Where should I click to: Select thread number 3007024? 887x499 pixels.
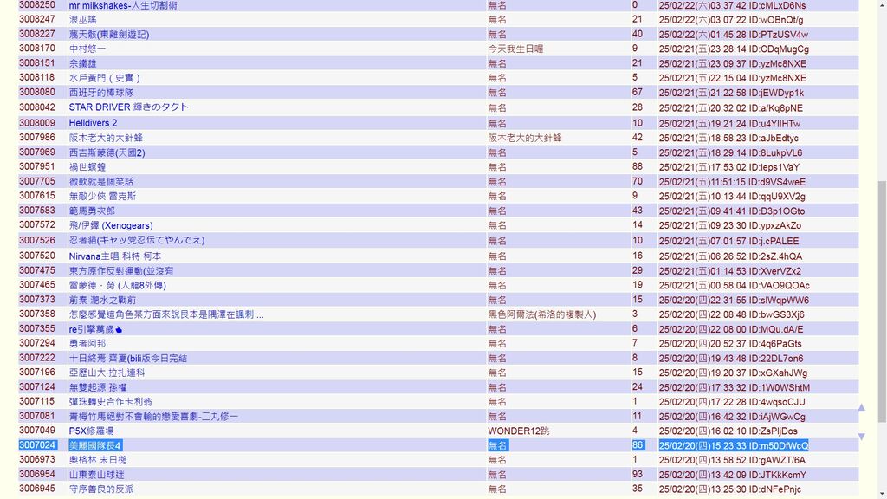(37, 445)
